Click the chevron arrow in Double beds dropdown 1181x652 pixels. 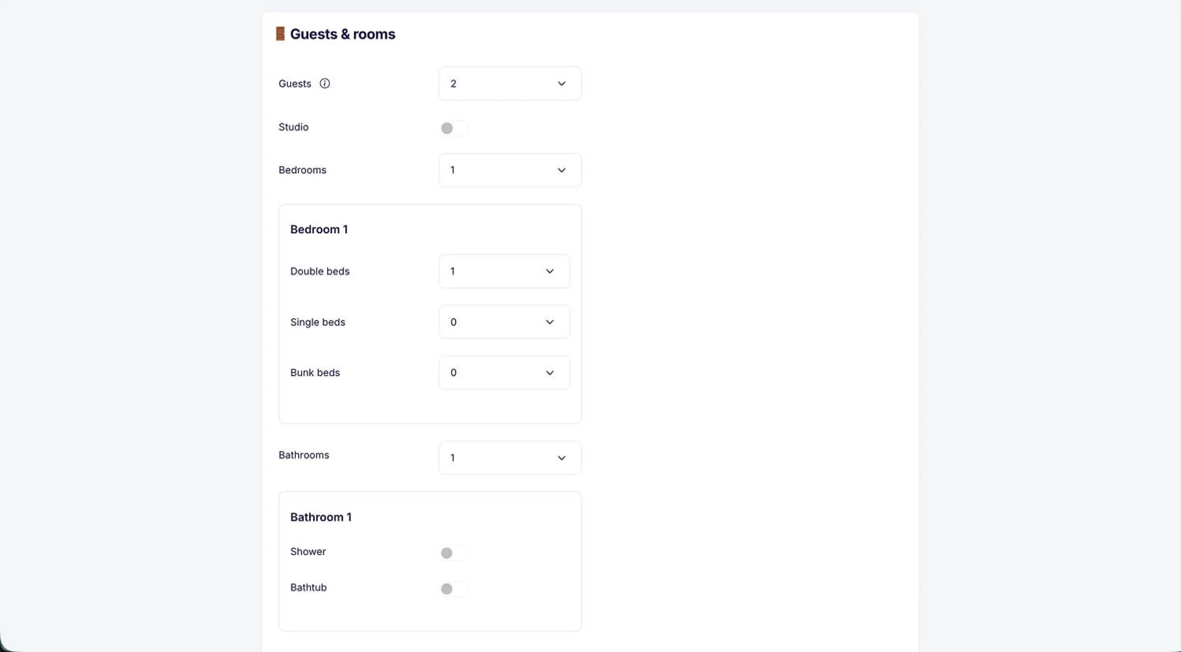point(550,271)
